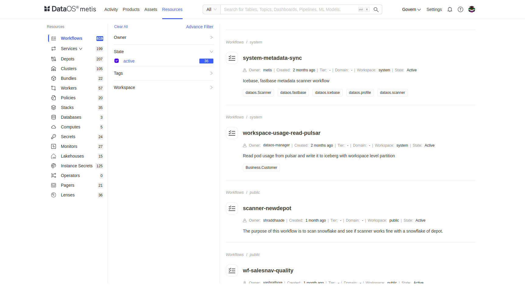Click the Lakehouses sidebar icon

click(54, 156)
